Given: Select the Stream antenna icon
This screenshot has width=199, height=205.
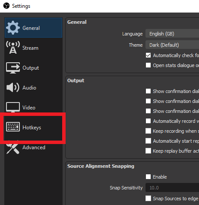Looking at the screenshot, I should coord(13,48).
